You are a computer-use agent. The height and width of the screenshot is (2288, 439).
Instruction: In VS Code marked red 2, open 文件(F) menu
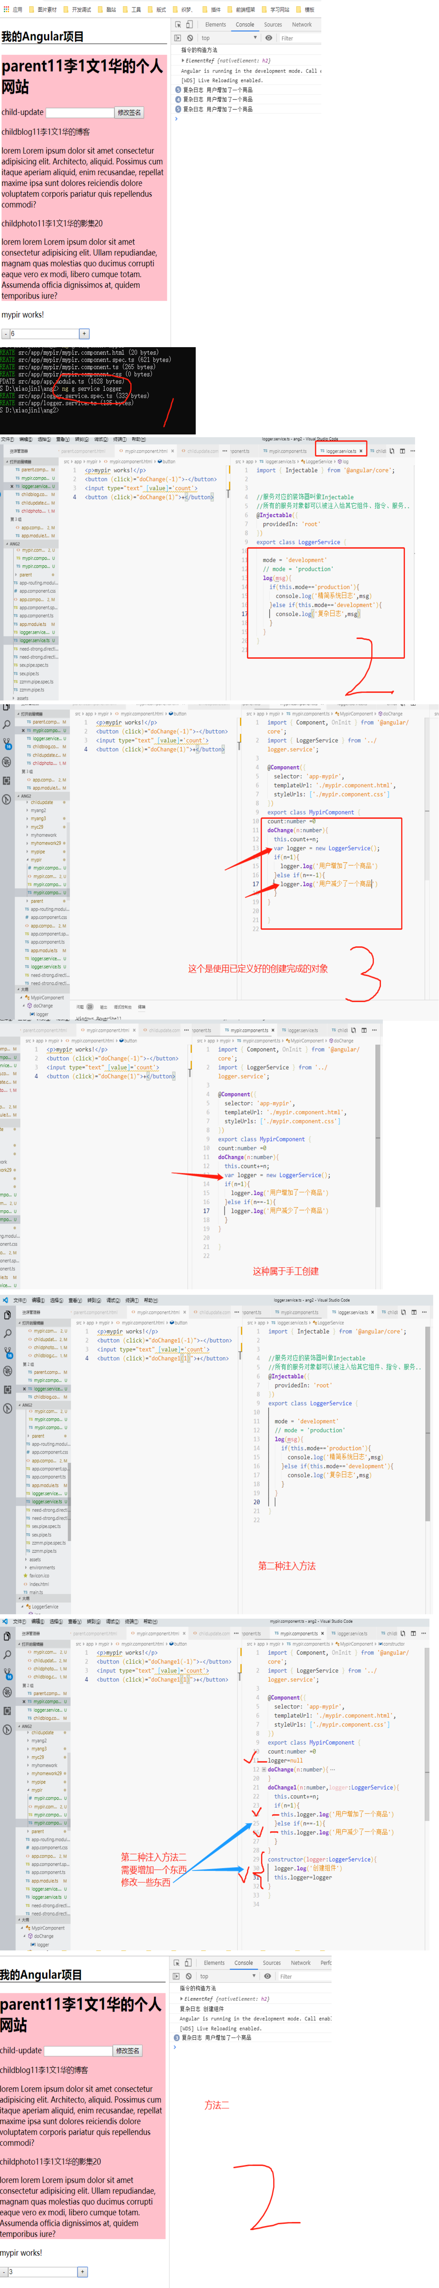pyautogui.click(x=7, y=439)
